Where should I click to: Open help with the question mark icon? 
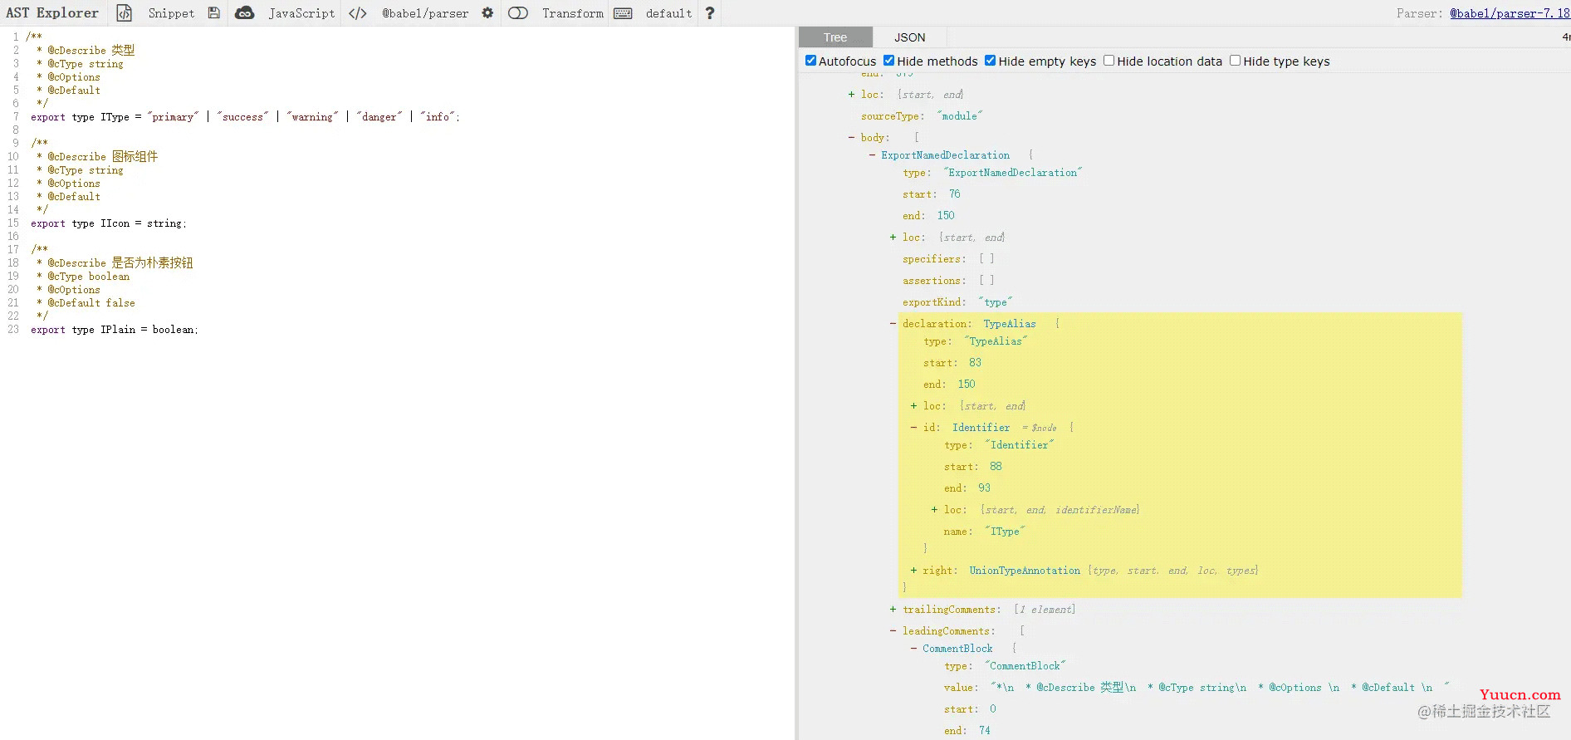[710, 13]
